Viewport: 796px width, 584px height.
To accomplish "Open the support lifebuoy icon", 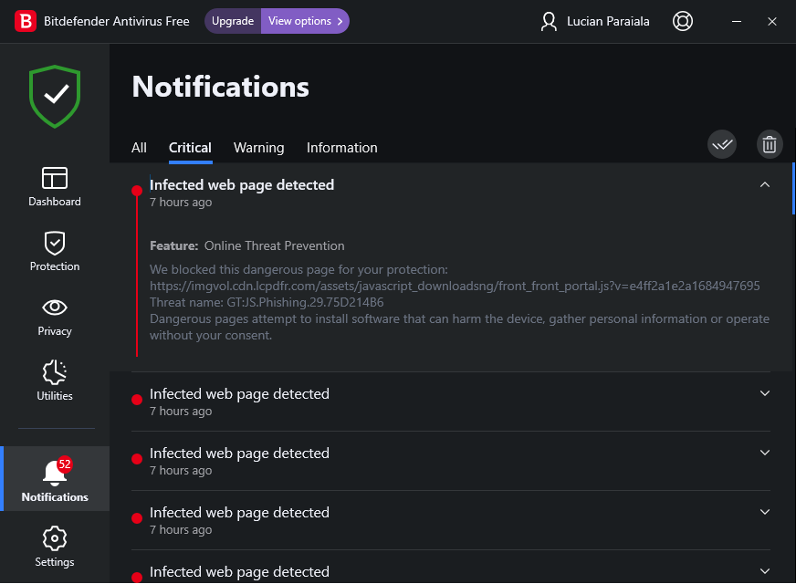I will pos(683,21).
